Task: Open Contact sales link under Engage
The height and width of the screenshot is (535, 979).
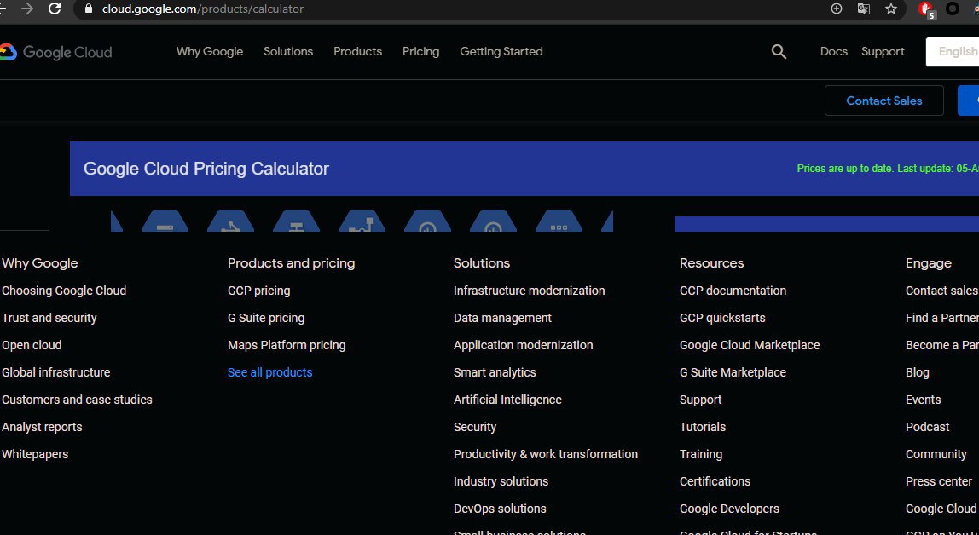Action: pyautogui.click(x=941, y=291)
